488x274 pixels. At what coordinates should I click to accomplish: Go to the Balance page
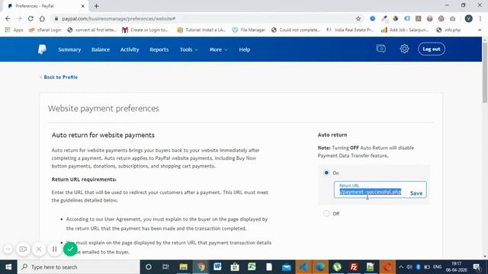point(101,49)
